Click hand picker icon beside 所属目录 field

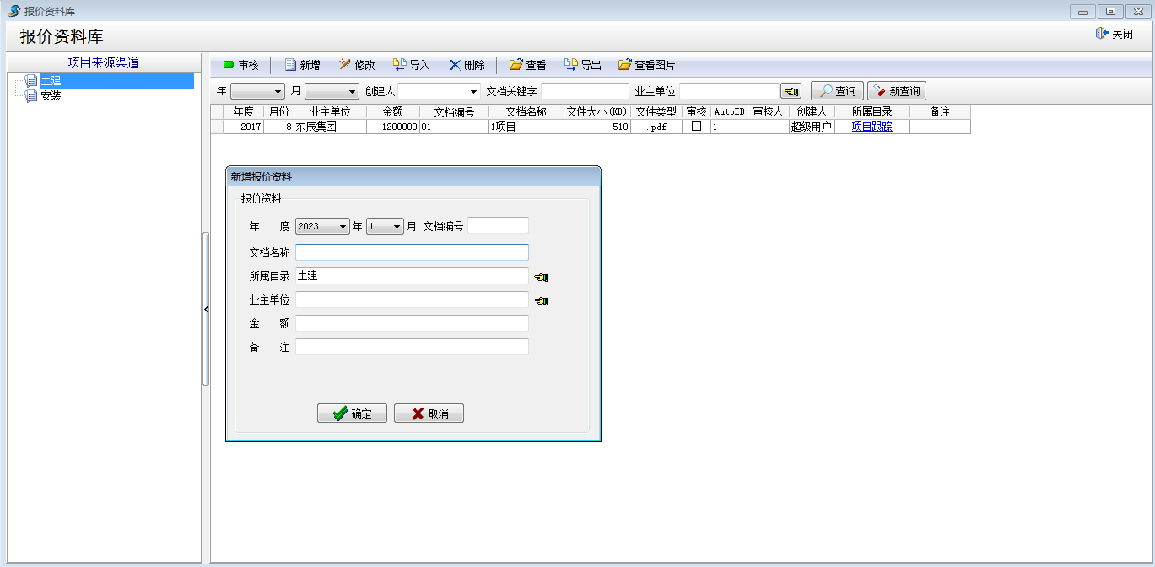pyautogui.click(x=541, y=277)
